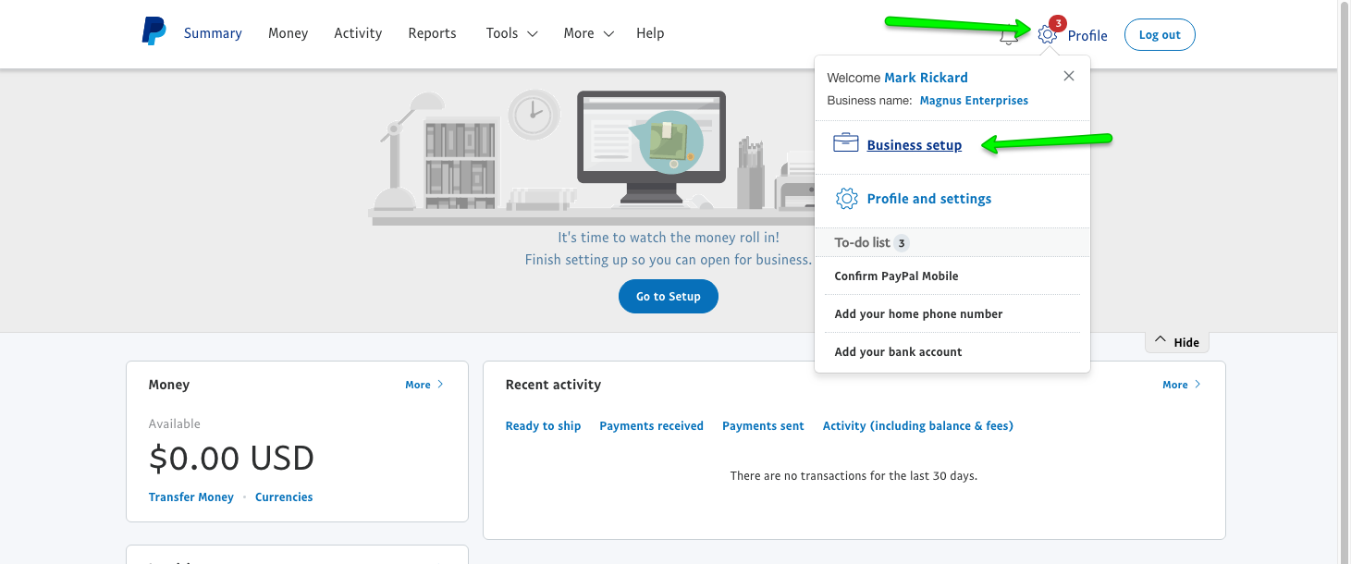
Task: Switch to the Payments sent tab
Action: 763,425
